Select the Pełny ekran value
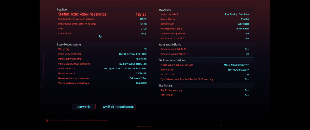 [x=242, y=29]
